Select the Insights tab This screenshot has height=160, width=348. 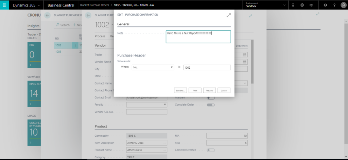click(33, 26)
